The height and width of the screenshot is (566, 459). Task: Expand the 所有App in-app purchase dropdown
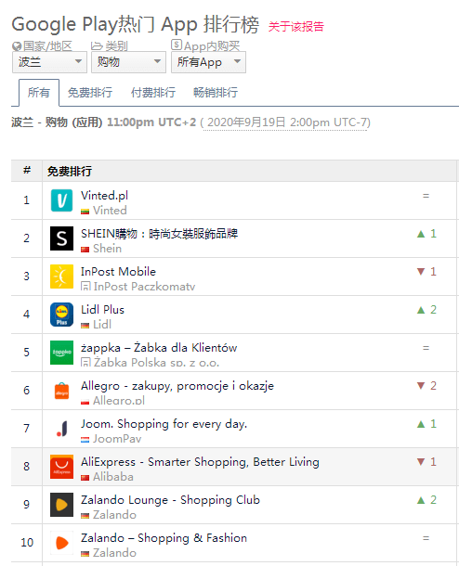pyautogui.click(x=208, y=62)
